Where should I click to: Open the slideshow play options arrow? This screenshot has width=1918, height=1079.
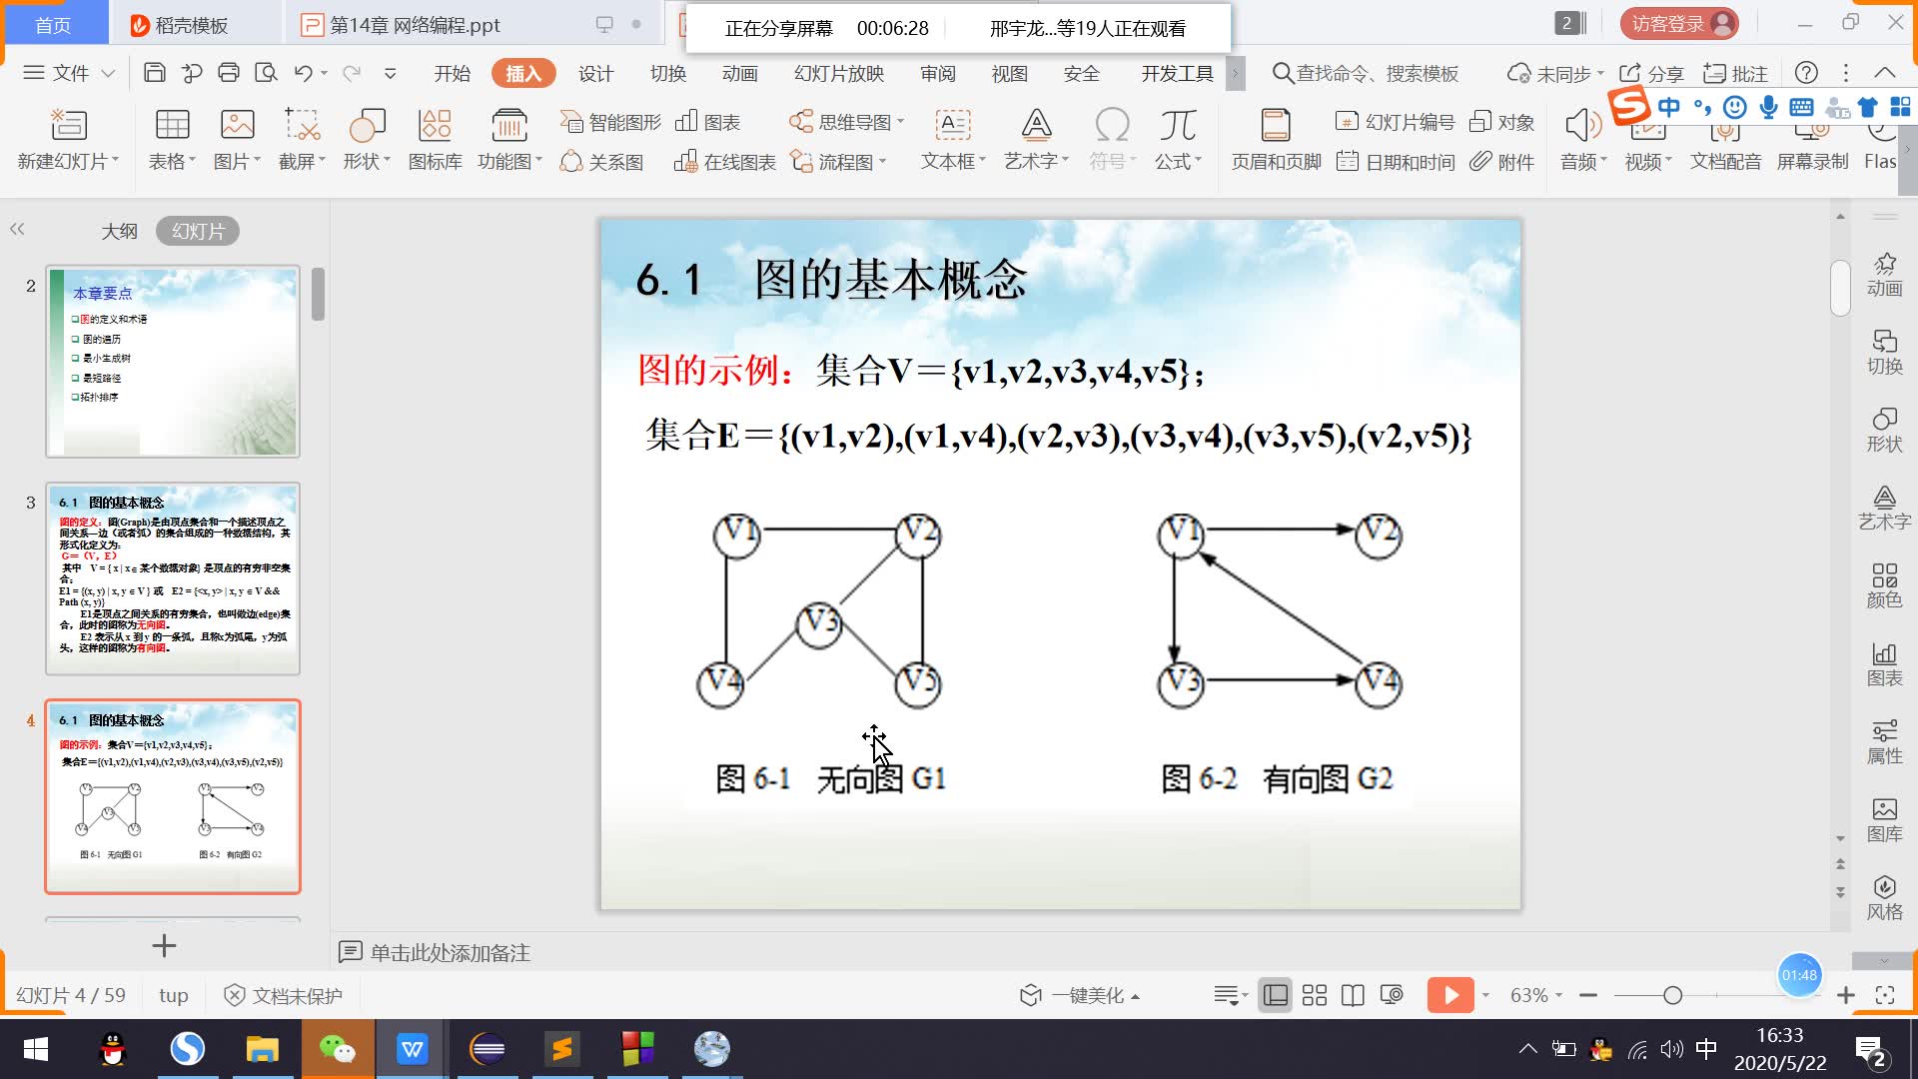pos(1485,995)
